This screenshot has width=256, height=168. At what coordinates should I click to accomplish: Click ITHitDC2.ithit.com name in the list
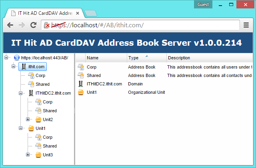tap(104, 84)
